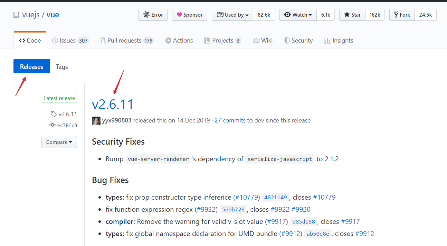
Task: Click the Security Fixes heading
Action: (118, 142)
